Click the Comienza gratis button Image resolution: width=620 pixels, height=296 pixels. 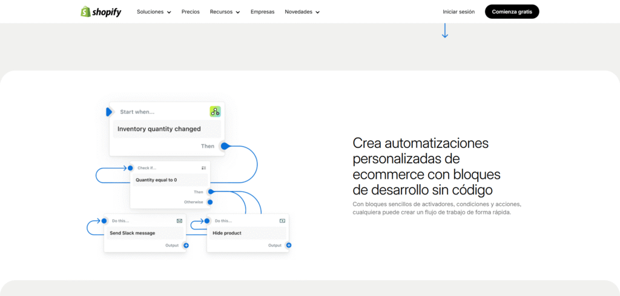(x=512, y=12)
